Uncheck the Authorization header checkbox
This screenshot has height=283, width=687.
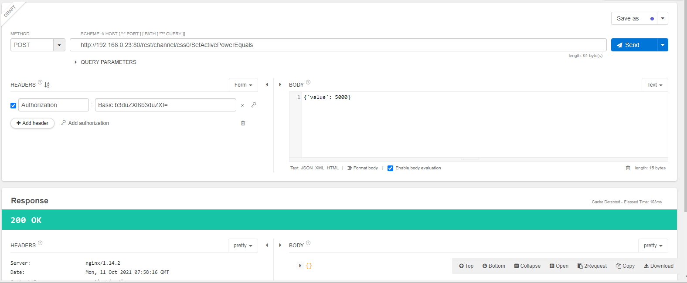pos(13,105)
